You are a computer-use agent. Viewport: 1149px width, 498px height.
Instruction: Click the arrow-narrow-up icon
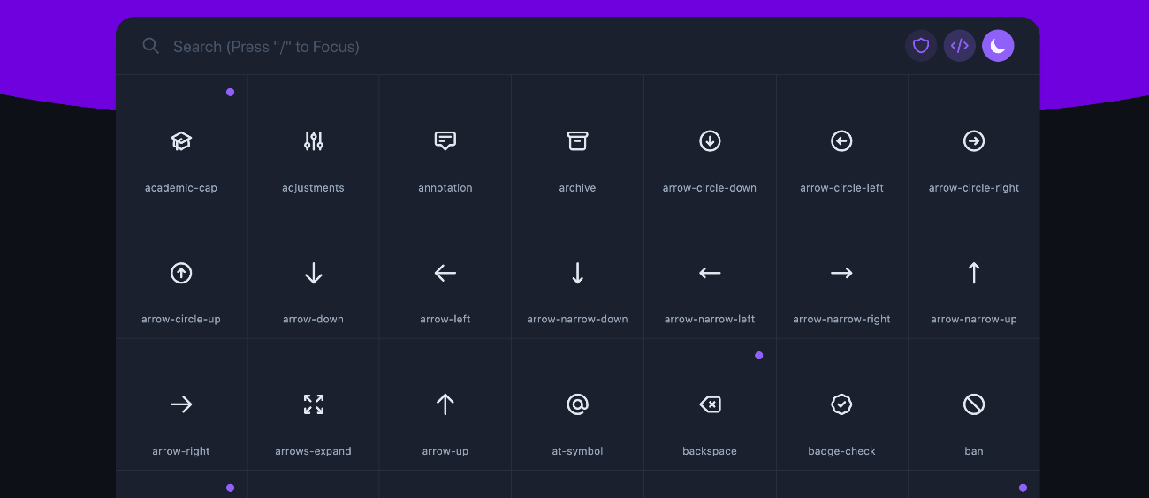tap(974, 274)
